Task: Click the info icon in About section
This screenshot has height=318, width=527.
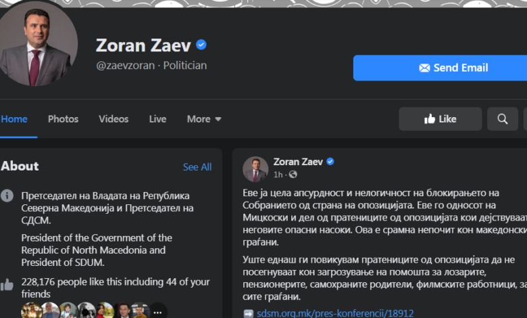Action: click(7, 196)
